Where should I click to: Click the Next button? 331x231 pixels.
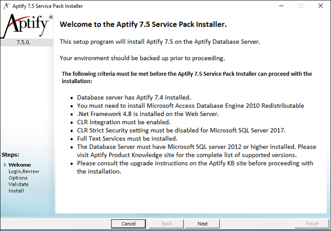click(203, 224)
